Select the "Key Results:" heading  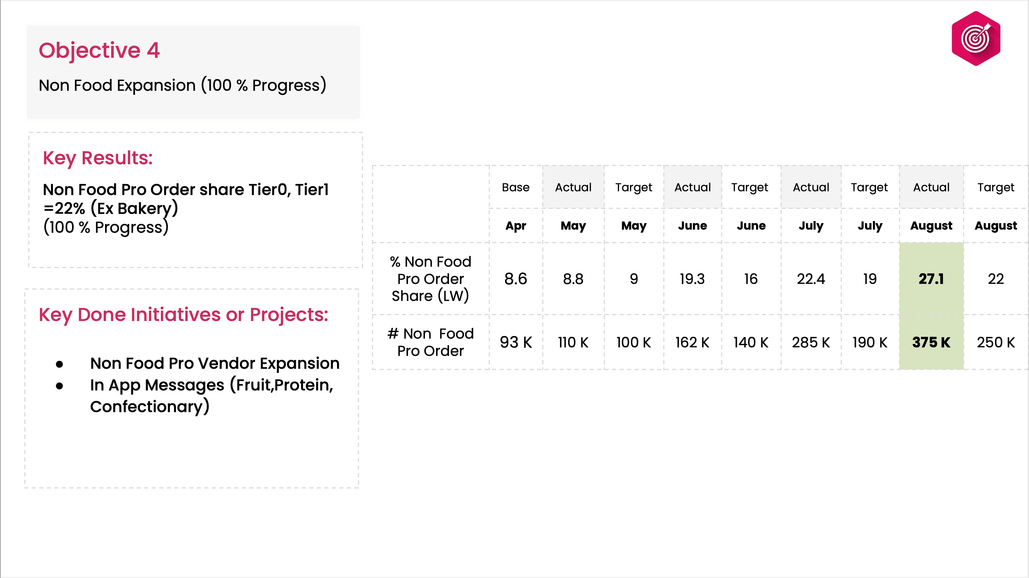97,158
